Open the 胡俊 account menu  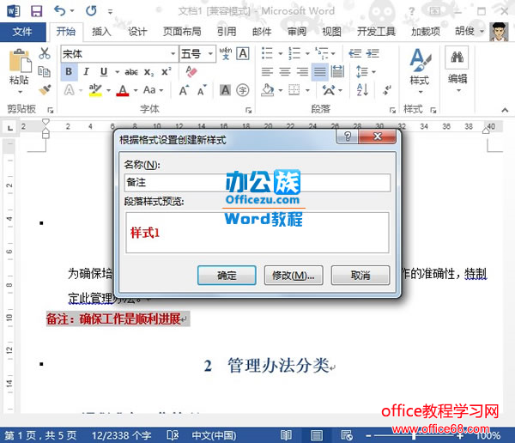click(470, 32)
